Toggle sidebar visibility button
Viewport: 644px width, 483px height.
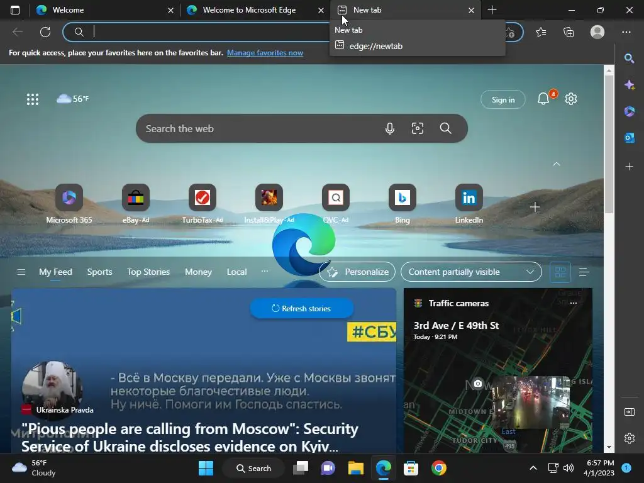point(629,412)
